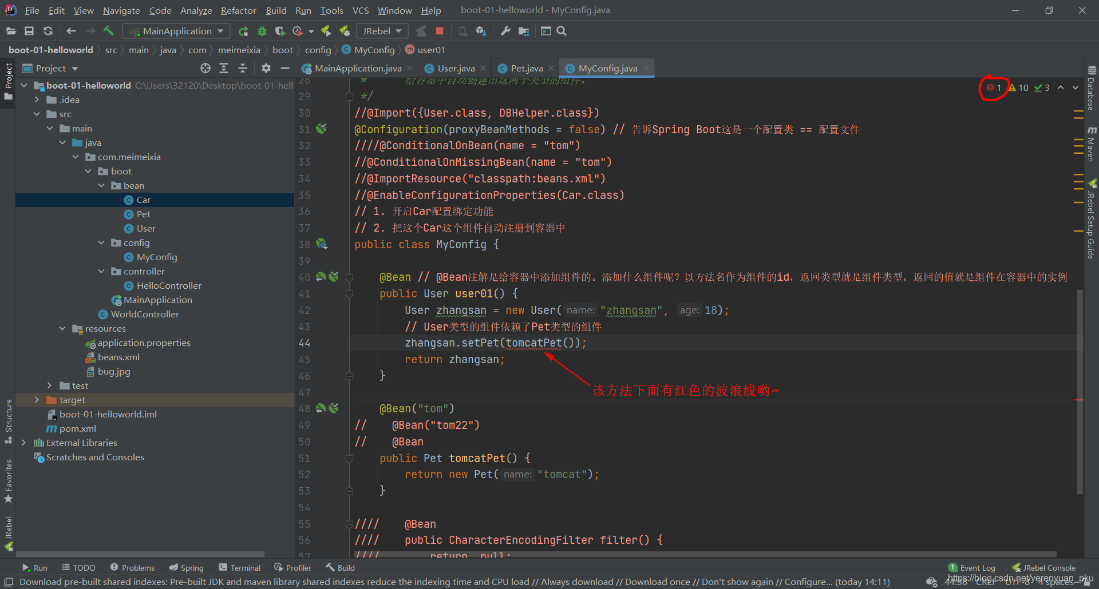Click gutter bean icon on line 31
The height and width of the screenshot is (589, 1099).
(322, 129)
